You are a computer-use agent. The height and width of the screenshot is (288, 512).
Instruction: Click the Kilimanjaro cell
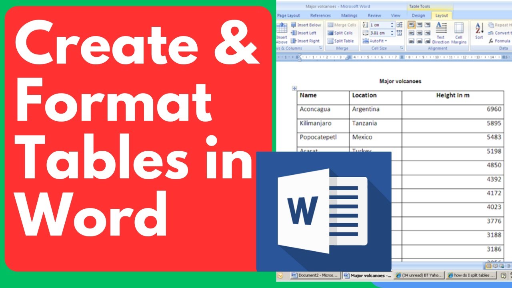323,126
